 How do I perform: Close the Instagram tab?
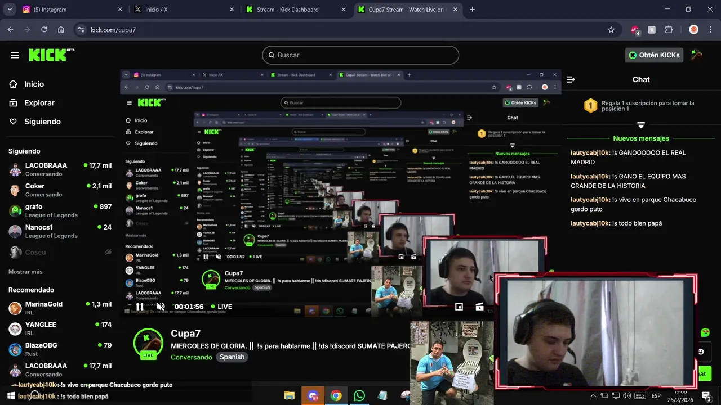tap(120, 10)
